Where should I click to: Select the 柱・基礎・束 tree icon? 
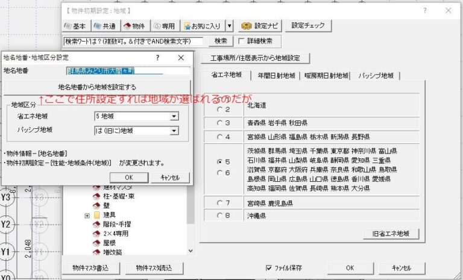click(96, 196)
